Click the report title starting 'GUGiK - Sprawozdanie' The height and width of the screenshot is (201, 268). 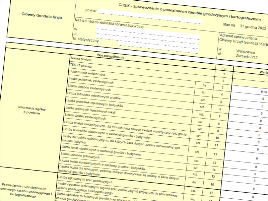190,12
